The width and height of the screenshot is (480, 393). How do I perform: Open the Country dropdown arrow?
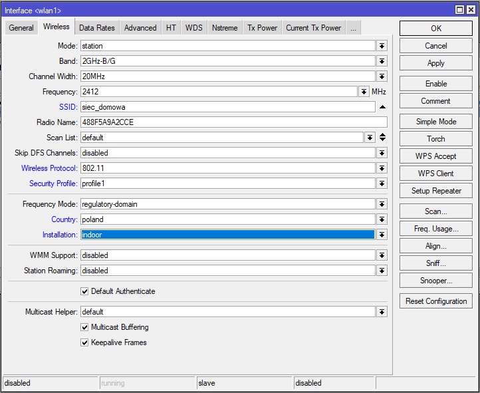pyautogui.click(x=382, y=219)
